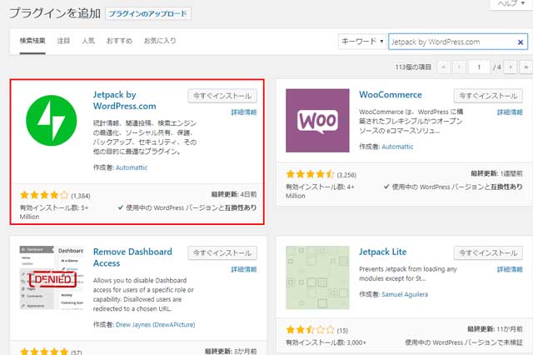Click the WooCommerce 最終更新: 1週間前 text
Image resolution: width=533 pixels, height=355 pixels.
(496, 174)
